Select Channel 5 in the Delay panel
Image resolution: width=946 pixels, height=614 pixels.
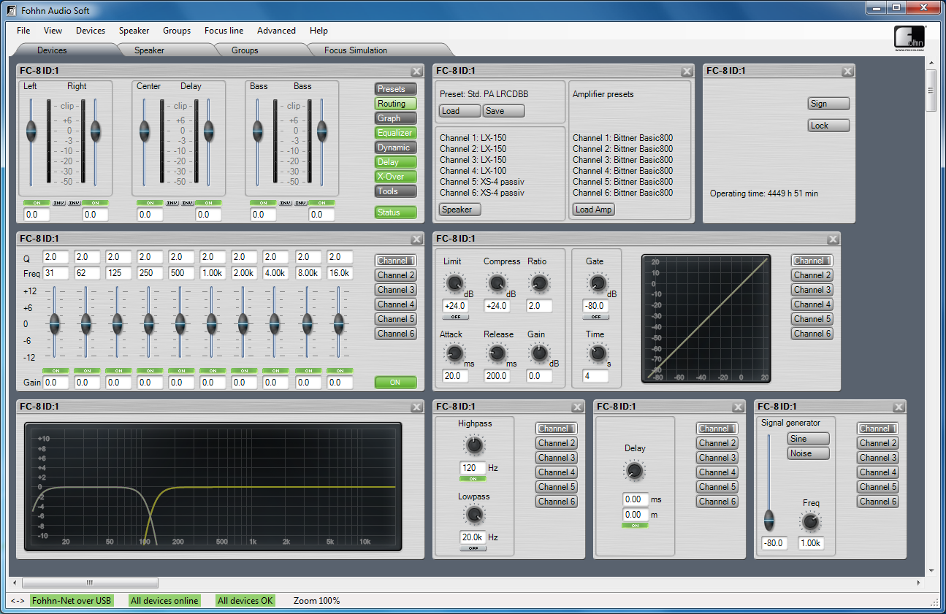[x=717, y=487]
